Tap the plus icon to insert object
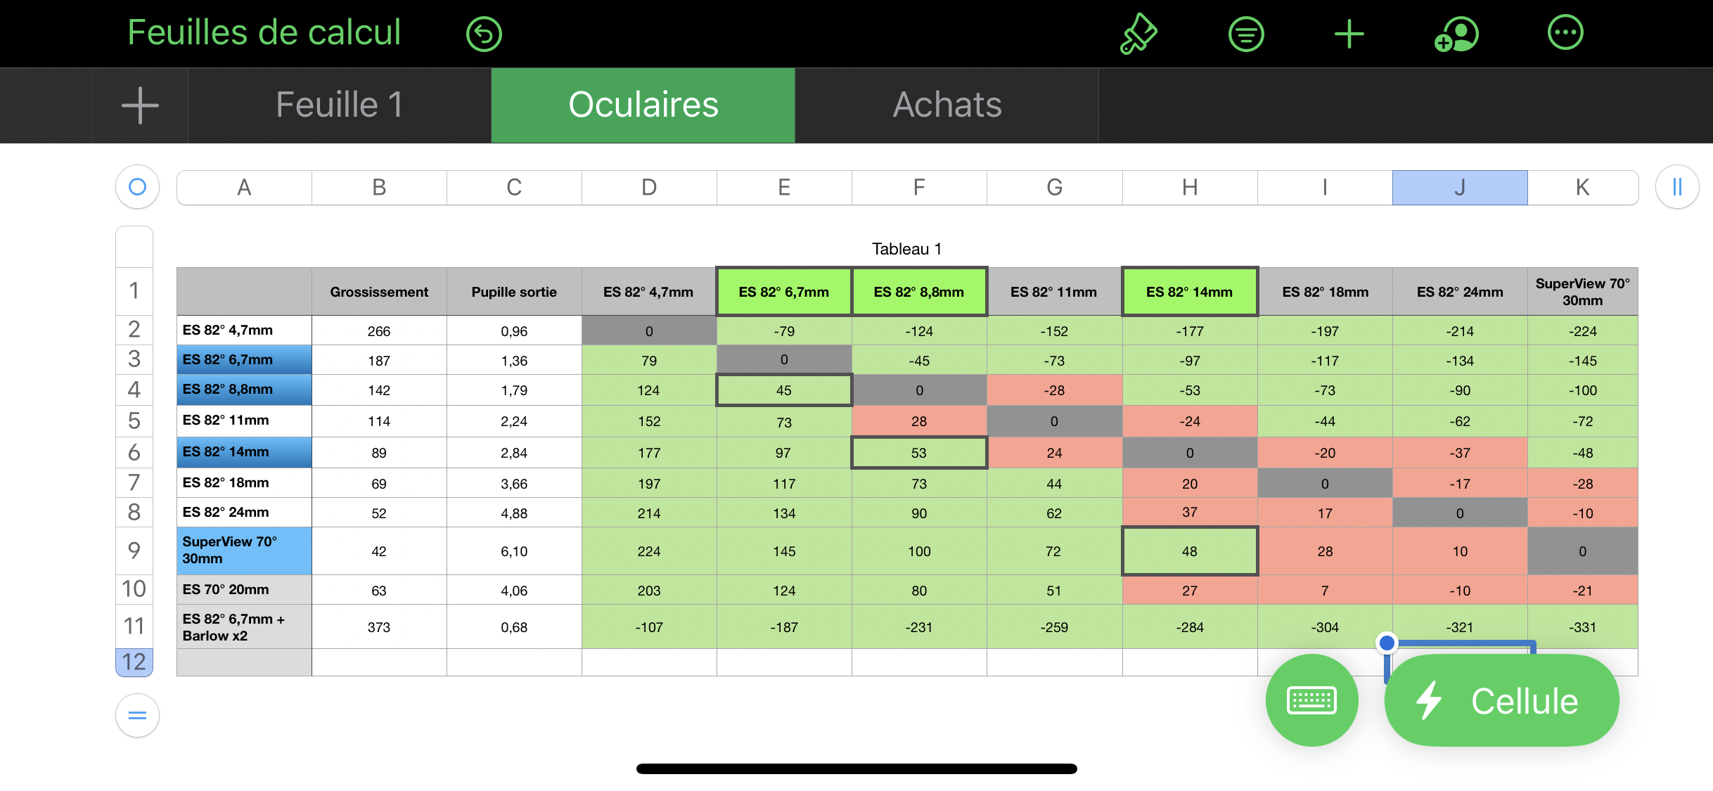 [1349, 34]
